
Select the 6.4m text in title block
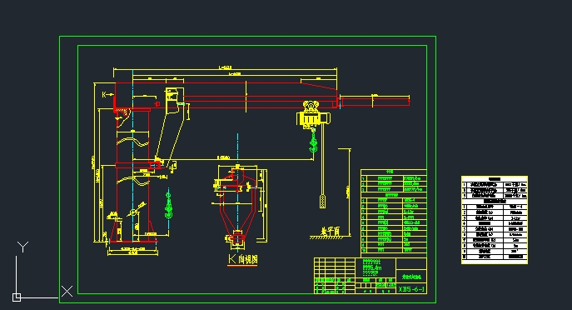pos(372,268)
